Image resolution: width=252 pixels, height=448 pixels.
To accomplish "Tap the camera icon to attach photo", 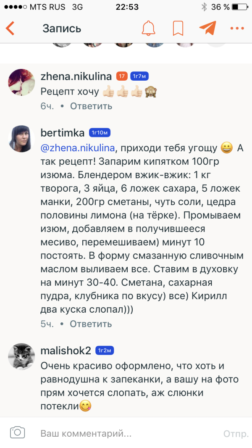I will point(18,432).
